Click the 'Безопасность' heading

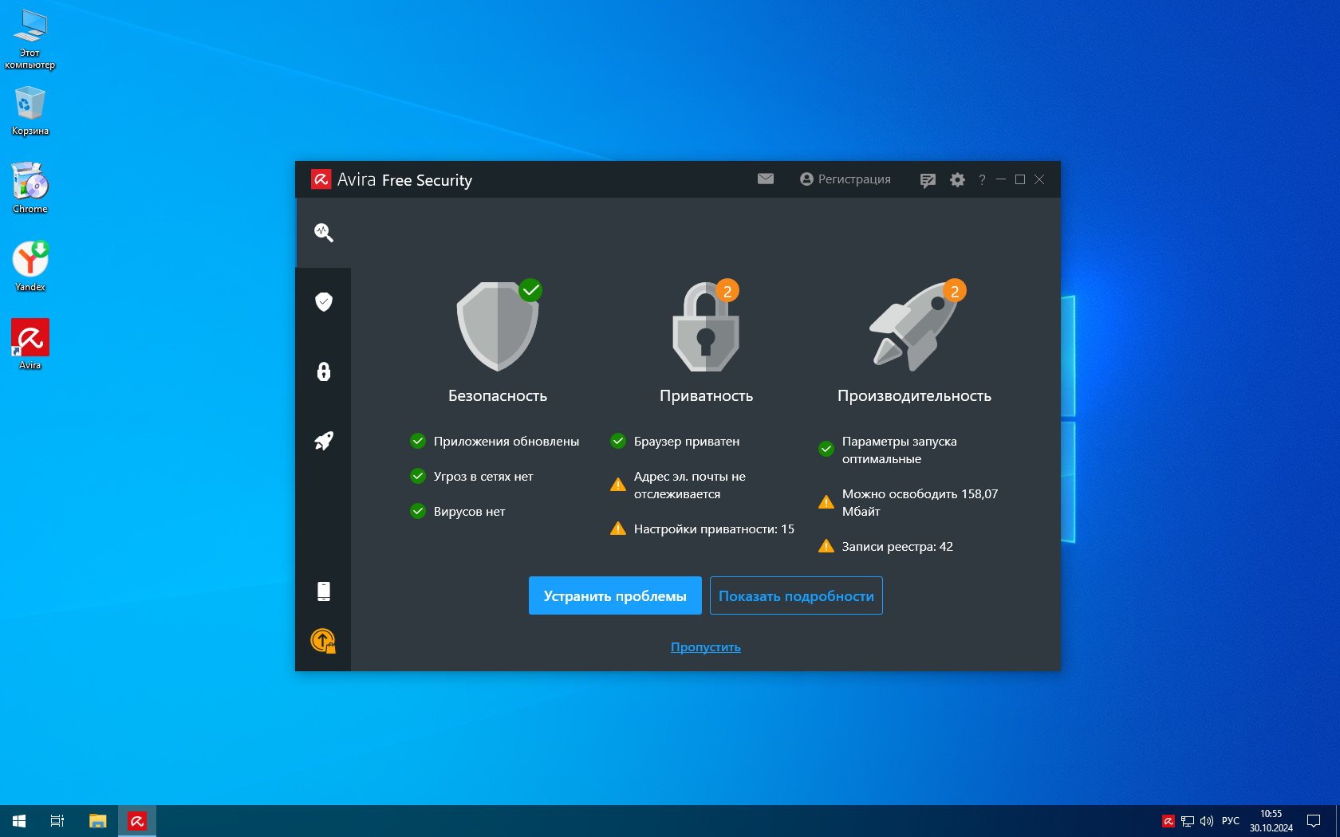point(498,396)
